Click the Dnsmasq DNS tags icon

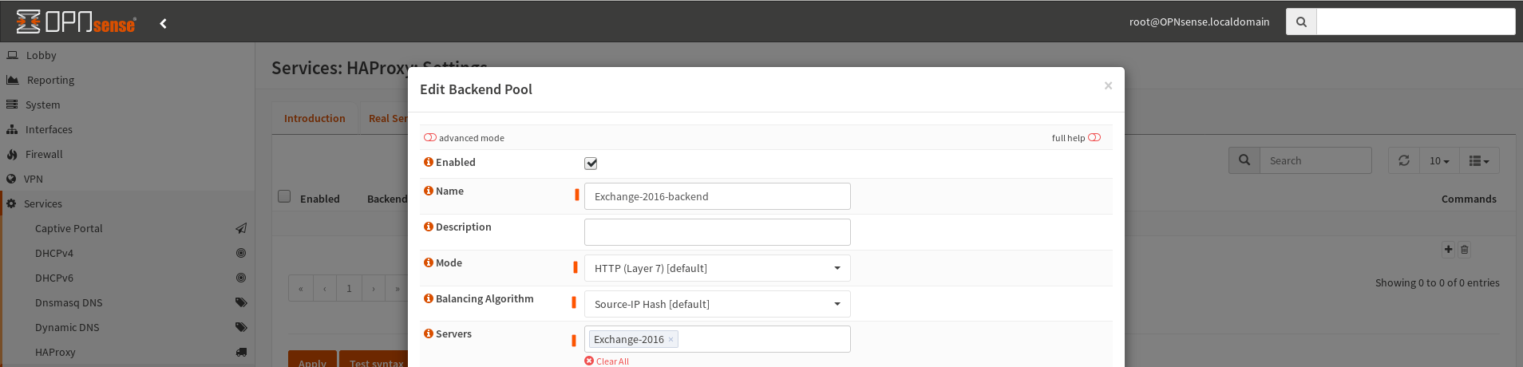pyautogui.click(x=241, y=302)
